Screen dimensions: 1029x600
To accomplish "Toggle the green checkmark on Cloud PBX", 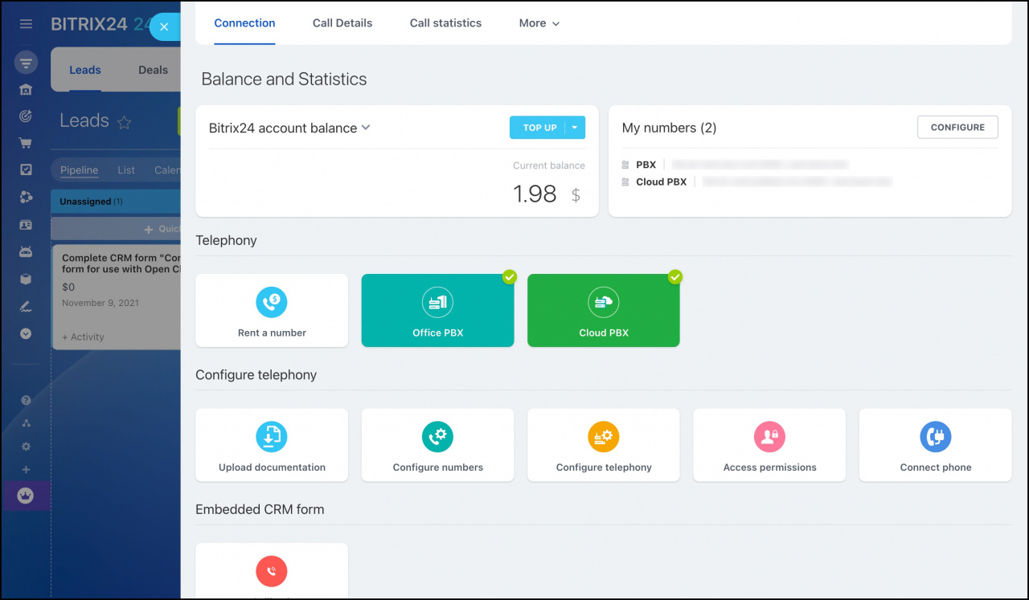I will (x=675, y=277).
